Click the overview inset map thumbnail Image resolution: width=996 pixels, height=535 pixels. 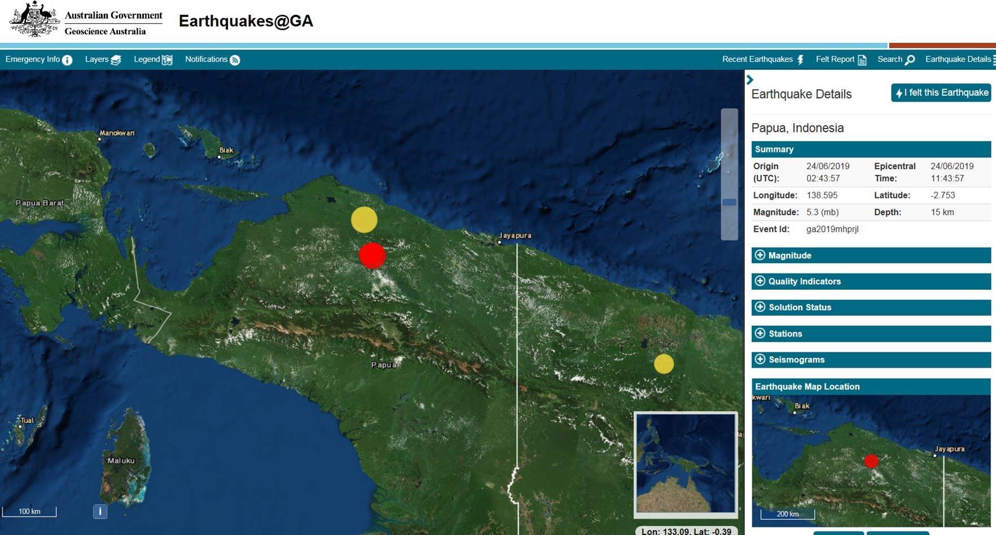pyautogui.click(x=686, y=464)
